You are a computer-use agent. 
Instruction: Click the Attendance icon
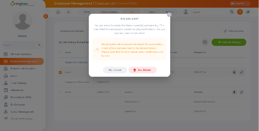coord(6,90)
